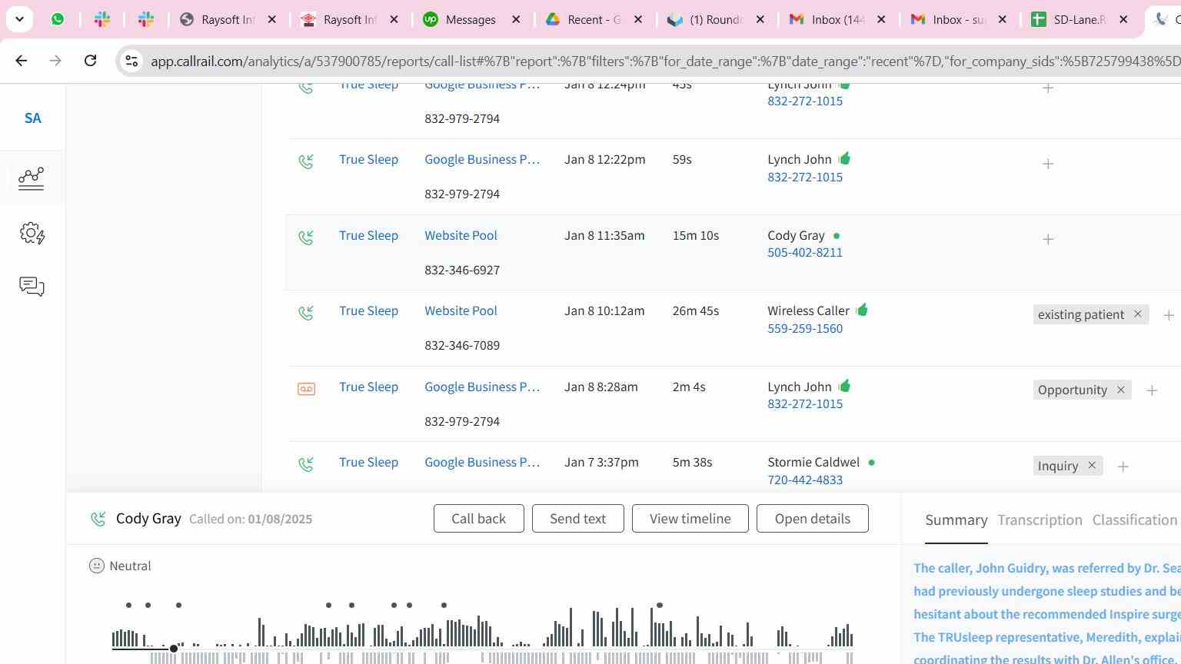Click tracking number 832-346-6927
Viewport: 1181px width, 664px height.
[x=462, y=271]
